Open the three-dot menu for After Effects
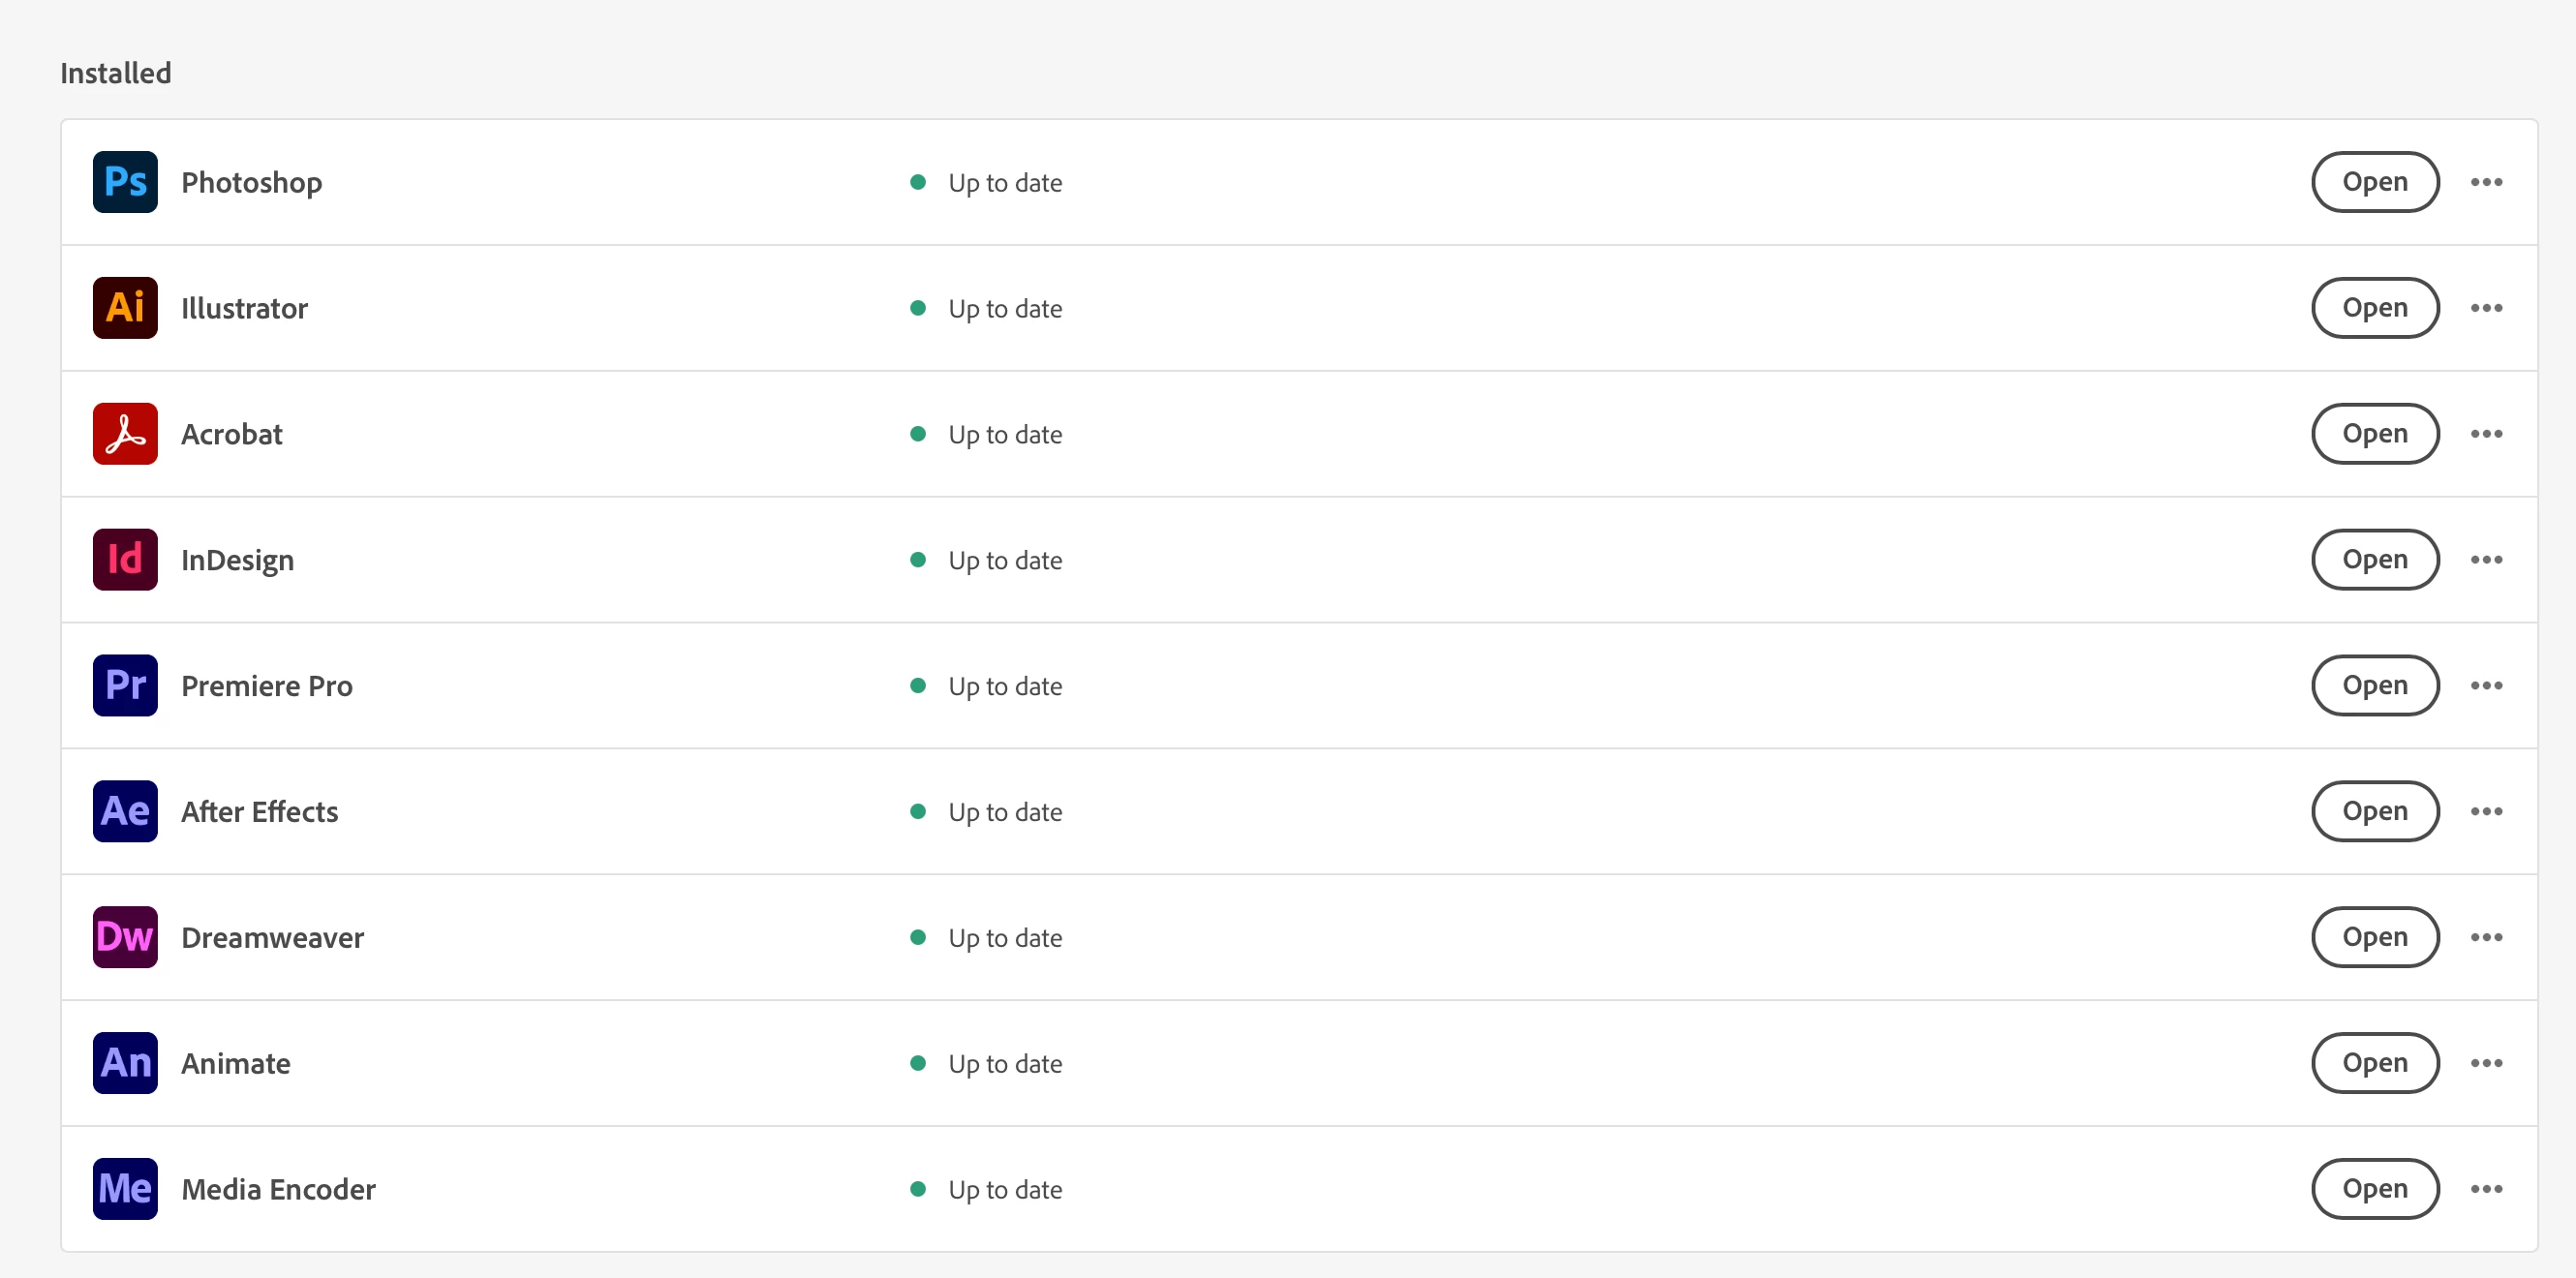Screen dimensions: 2576x1278 point(2486,811)
